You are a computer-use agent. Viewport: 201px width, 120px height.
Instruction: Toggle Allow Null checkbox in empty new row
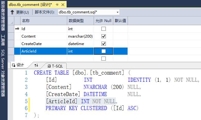click(x=104, y=59)
